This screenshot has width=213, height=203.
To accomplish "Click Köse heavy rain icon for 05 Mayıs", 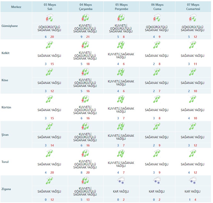I will tap(121, 72).
